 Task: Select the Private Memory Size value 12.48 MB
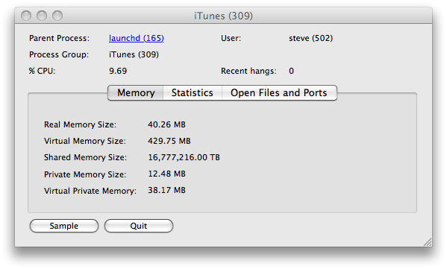166,174
